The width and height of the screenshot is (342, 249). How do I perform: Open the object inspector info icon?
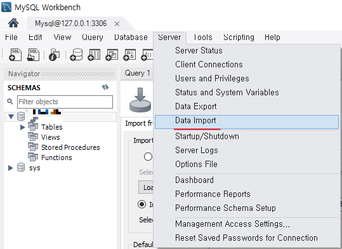click(55, 55)
